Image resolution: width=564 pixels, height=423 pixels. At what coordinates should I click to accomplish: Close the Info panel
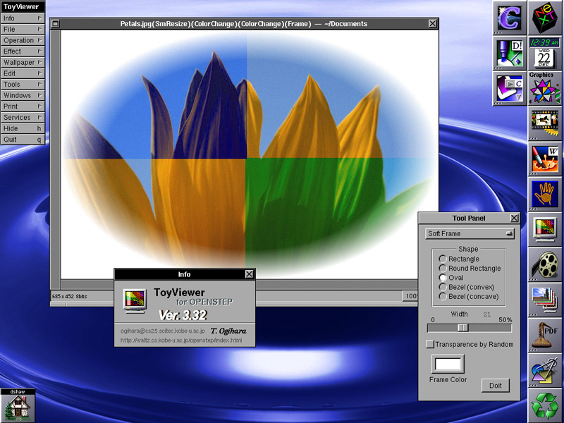(249, 274)
